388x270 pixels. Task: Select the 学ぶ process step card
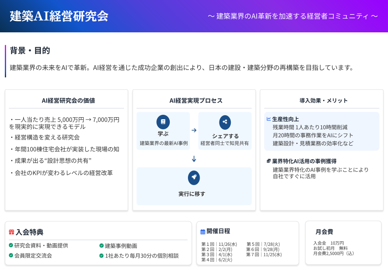pos(163,131)
